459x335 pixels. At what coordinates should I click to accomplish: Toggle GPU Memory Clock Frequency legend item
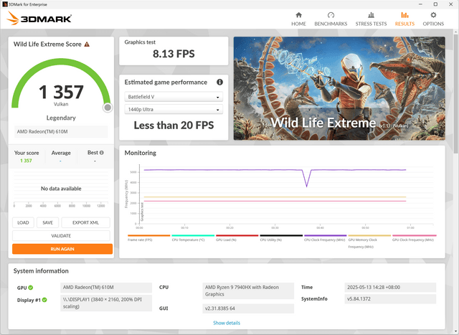[369, 241]
